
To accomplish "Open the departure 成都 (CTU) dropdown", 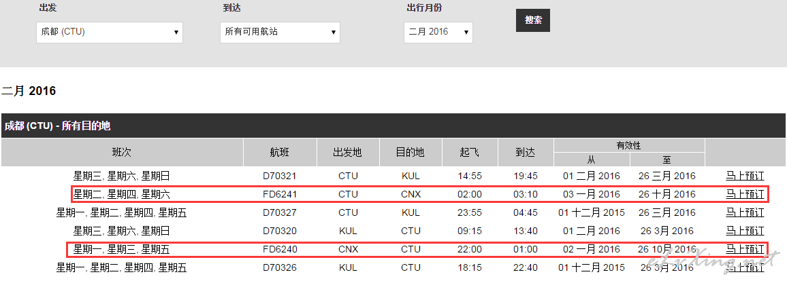I will pos(109,32).
